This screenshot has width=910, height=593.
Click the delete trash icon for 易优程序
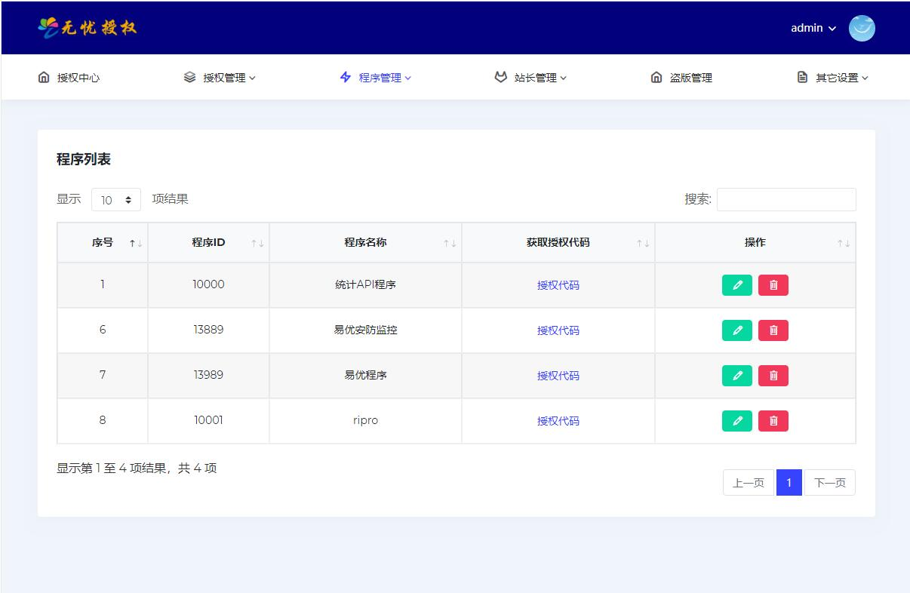coord(773,375)
